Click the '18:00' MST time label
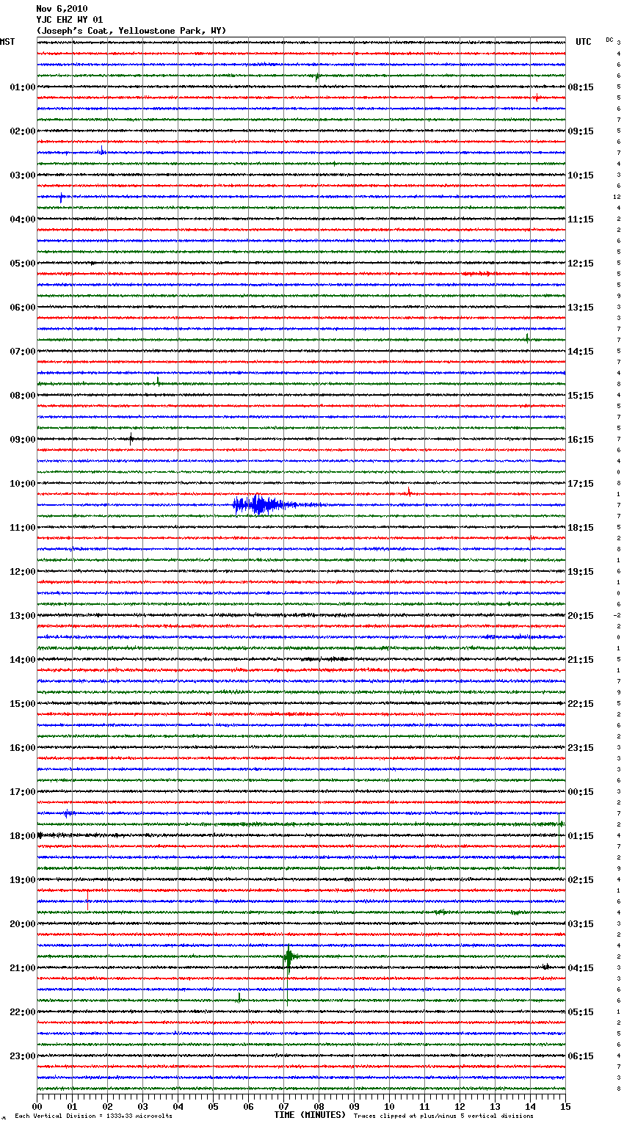The image size is (624, 1126). [23, 836]
